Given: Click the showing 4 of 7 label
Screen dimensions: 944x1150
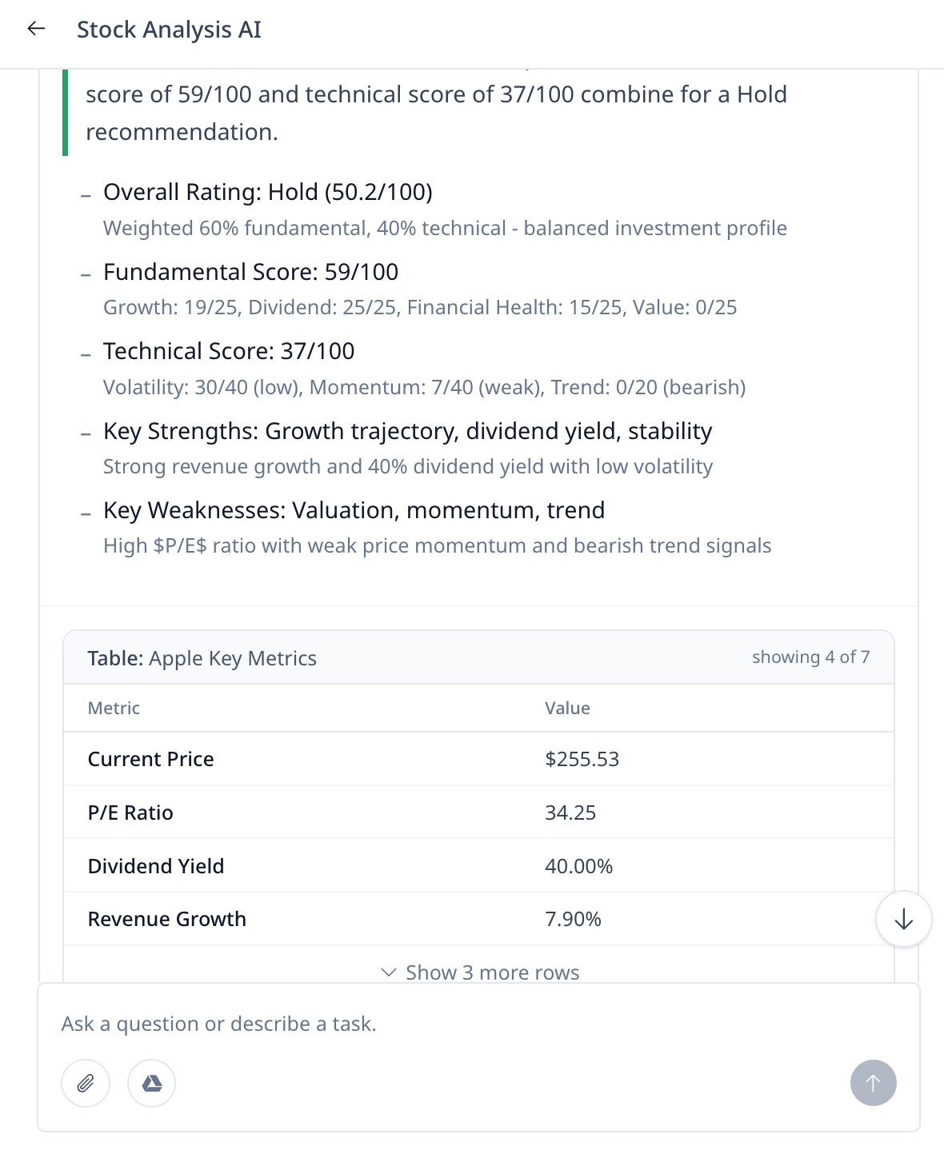Looking at the screenshot, I should pyautogui.click(x=810, y=657).
